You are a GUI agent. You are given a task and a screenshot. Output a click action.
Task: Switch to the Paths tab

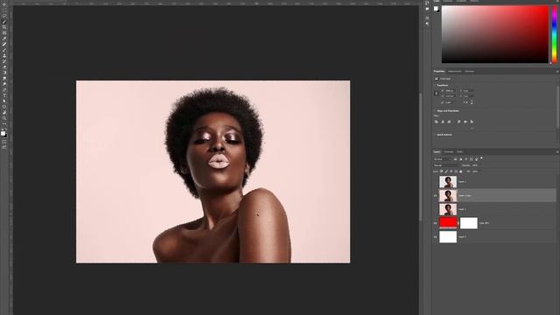pos(460,151)
